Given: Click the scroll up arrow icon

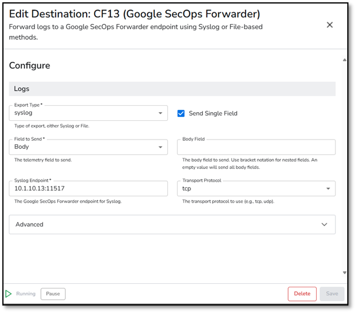Looking at the screenshot, I should [x=344, y=60].
